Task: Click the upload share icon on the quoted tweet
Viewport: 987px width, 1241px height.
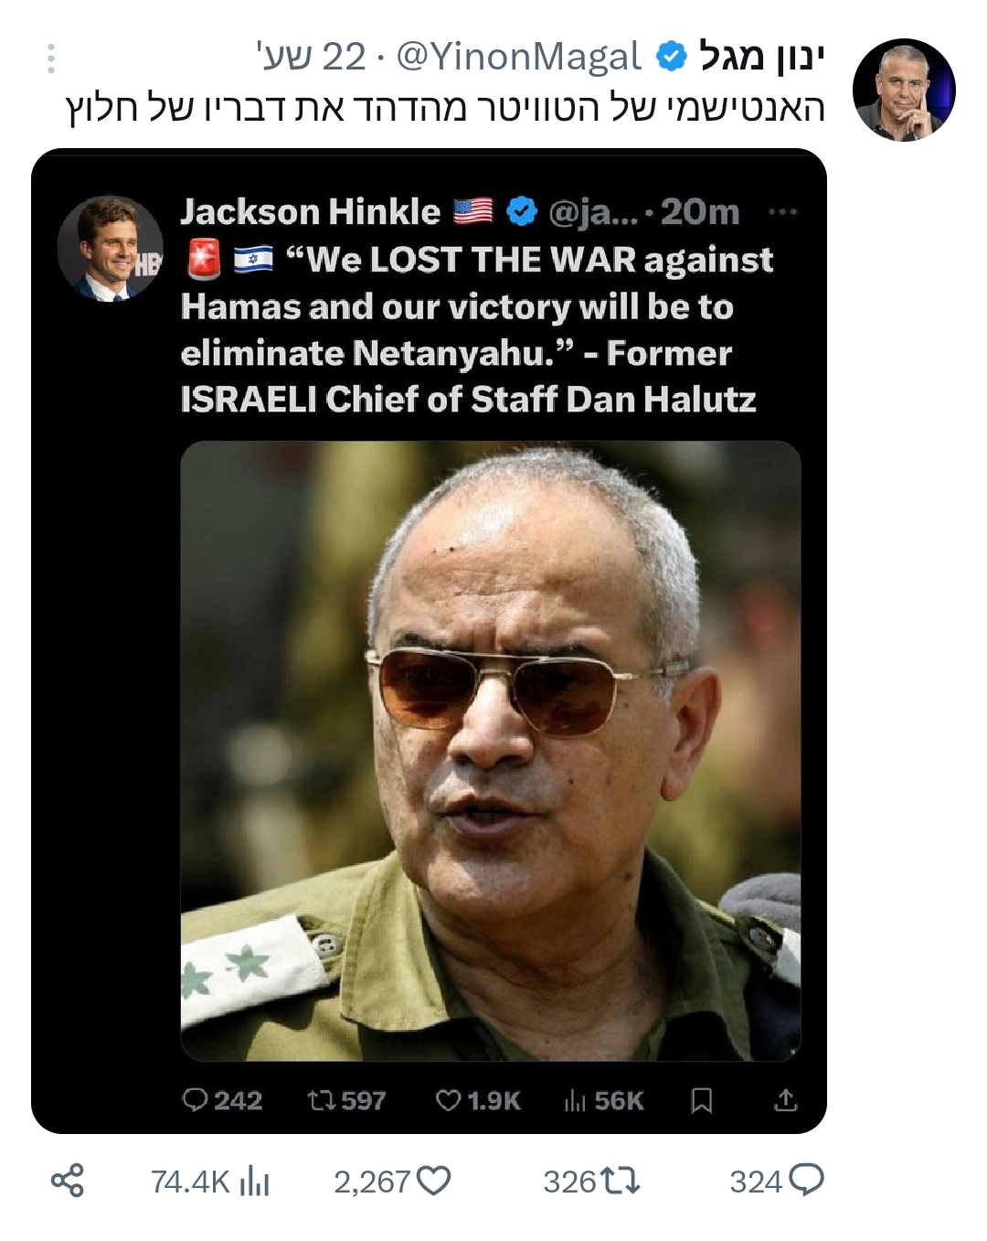Action: [x=786, y=1100]
